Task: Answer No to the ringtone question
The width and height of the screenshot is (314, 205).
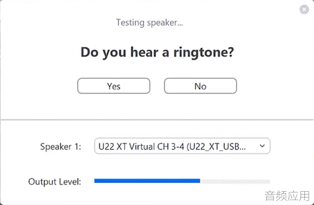Action: [200, 86]
